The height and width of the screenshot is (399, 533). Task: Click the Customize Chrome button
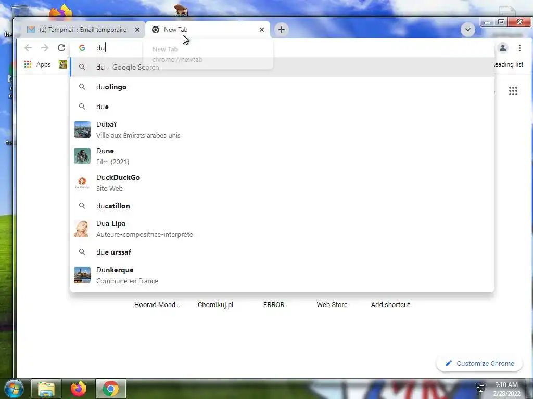(479, 363)
